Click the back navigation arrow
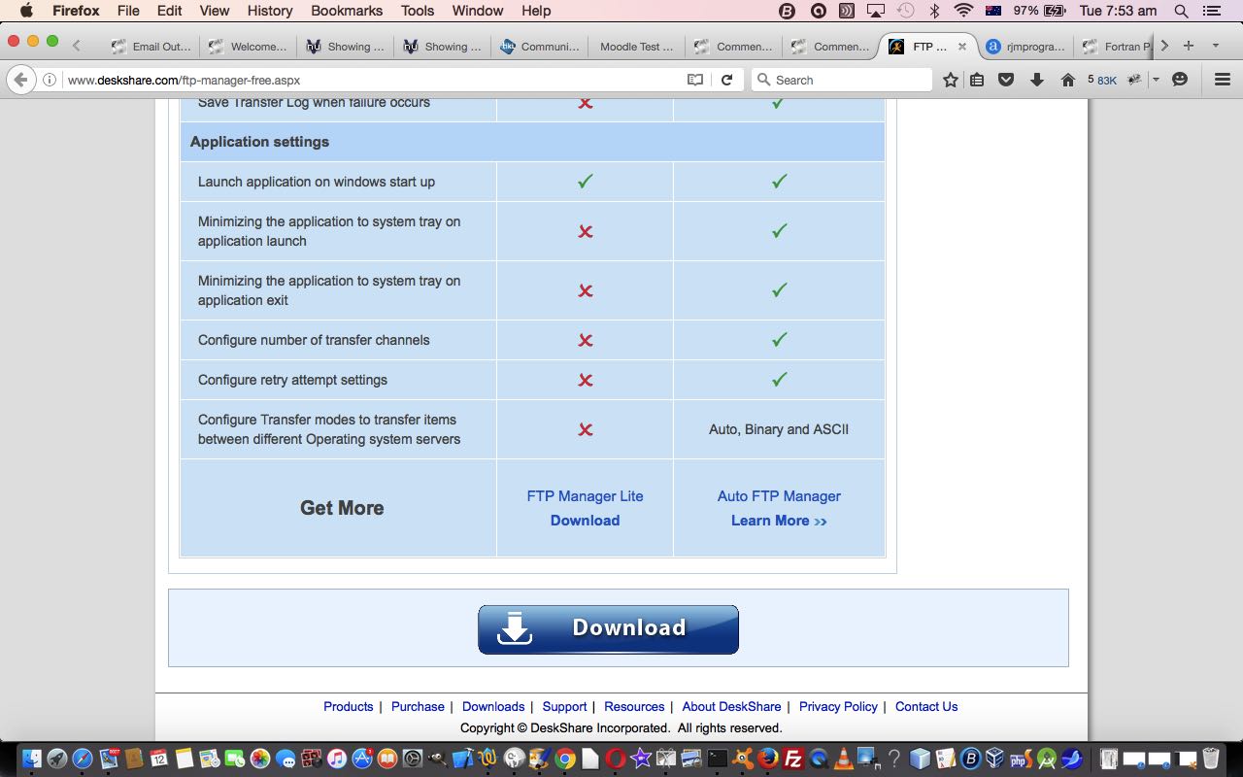Screen dimensions: 1243x777 coord(20,80)
